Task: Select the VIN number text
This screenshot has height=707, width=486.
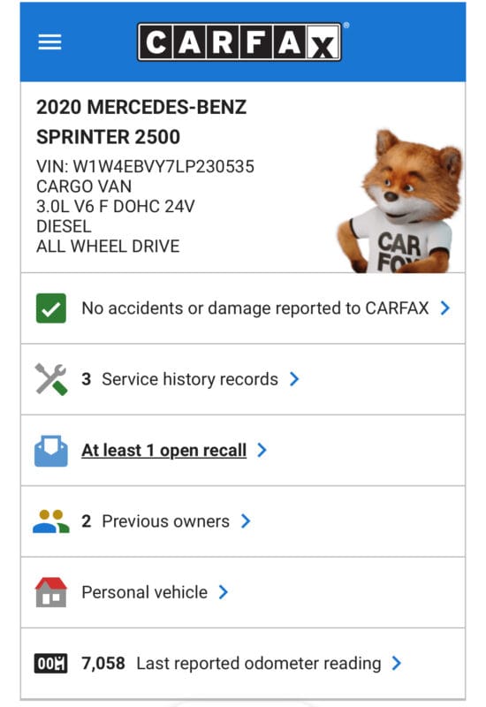Action: pos(145,166)
